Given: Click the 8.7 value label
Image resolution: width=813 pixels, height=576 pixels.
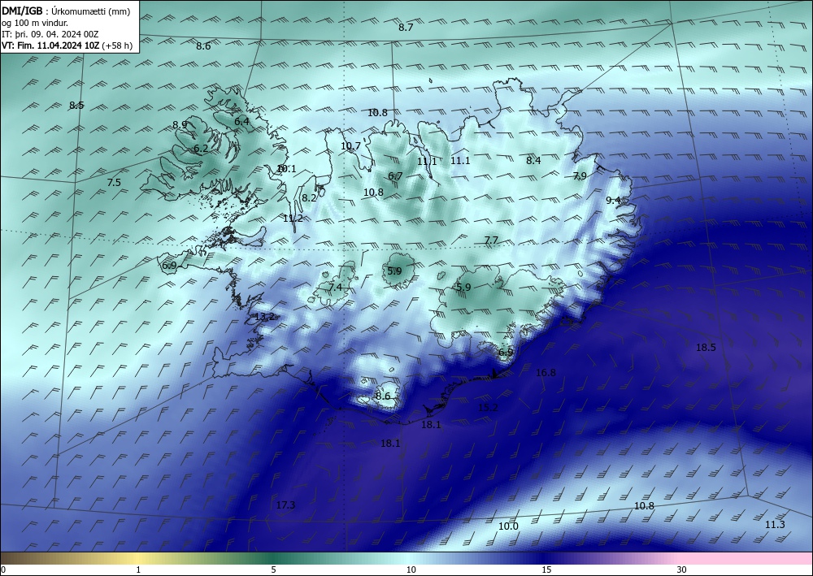Looking at the screenshot, I should 406,28.
